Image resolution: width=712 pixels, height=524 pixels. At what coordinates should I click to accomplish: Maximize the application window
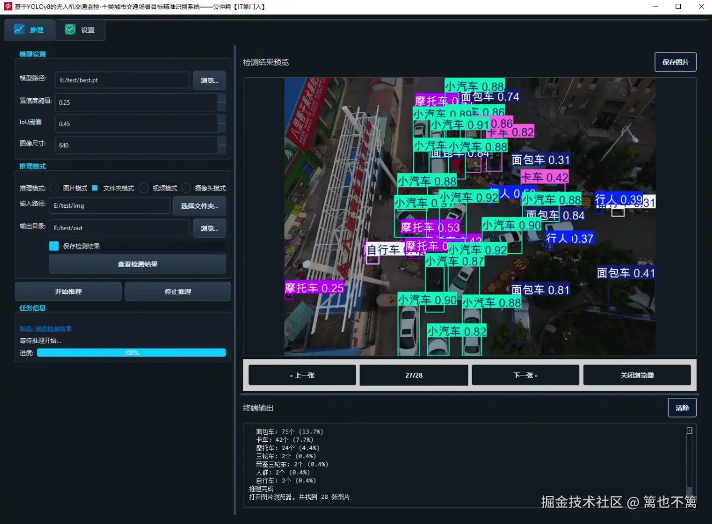click(x=678, y=7)
